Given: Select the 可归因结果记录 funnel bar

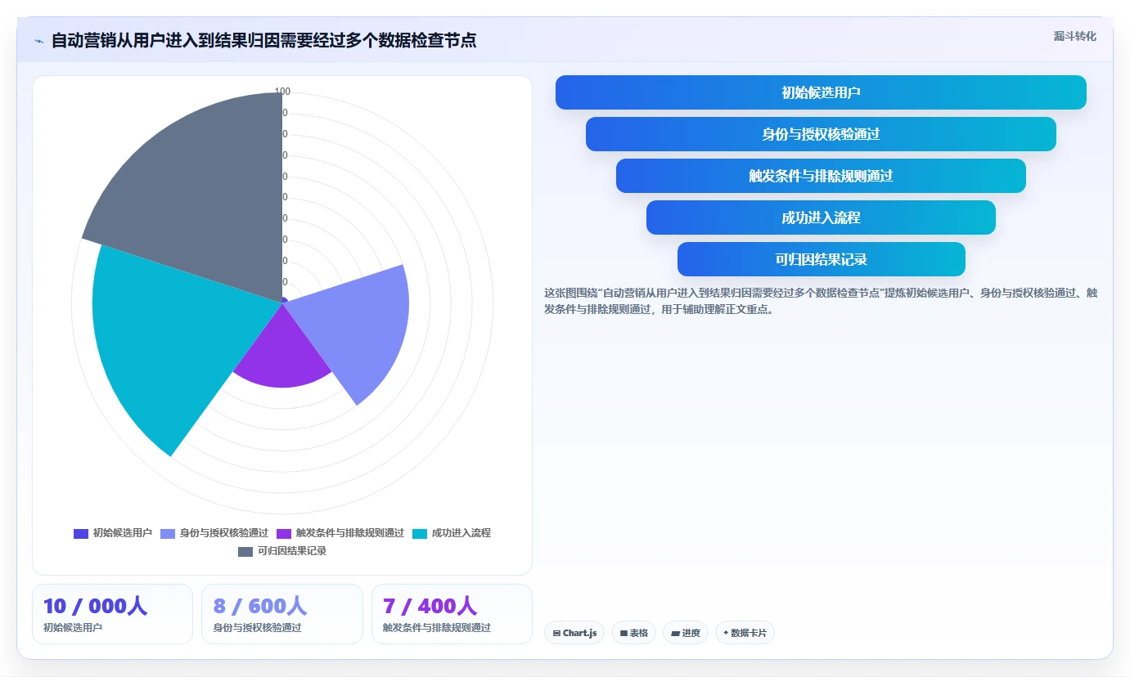Looking at the screenshot, I should tap(821, 259).
